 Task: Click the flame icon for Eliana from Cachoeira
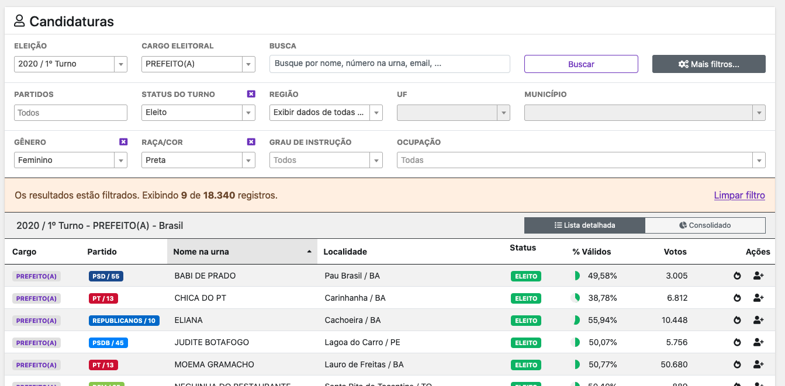737,320
